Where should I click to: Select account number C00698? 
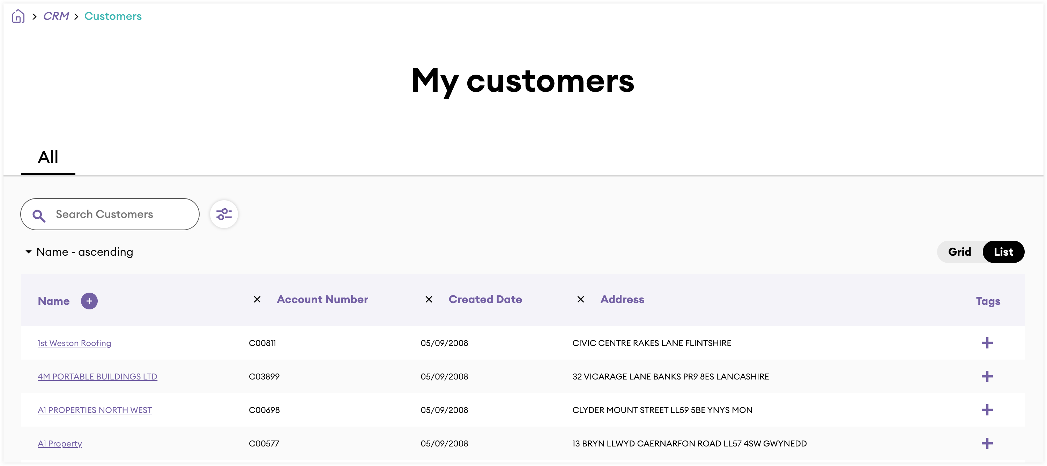pyautogui.click(x=264, y=410)
